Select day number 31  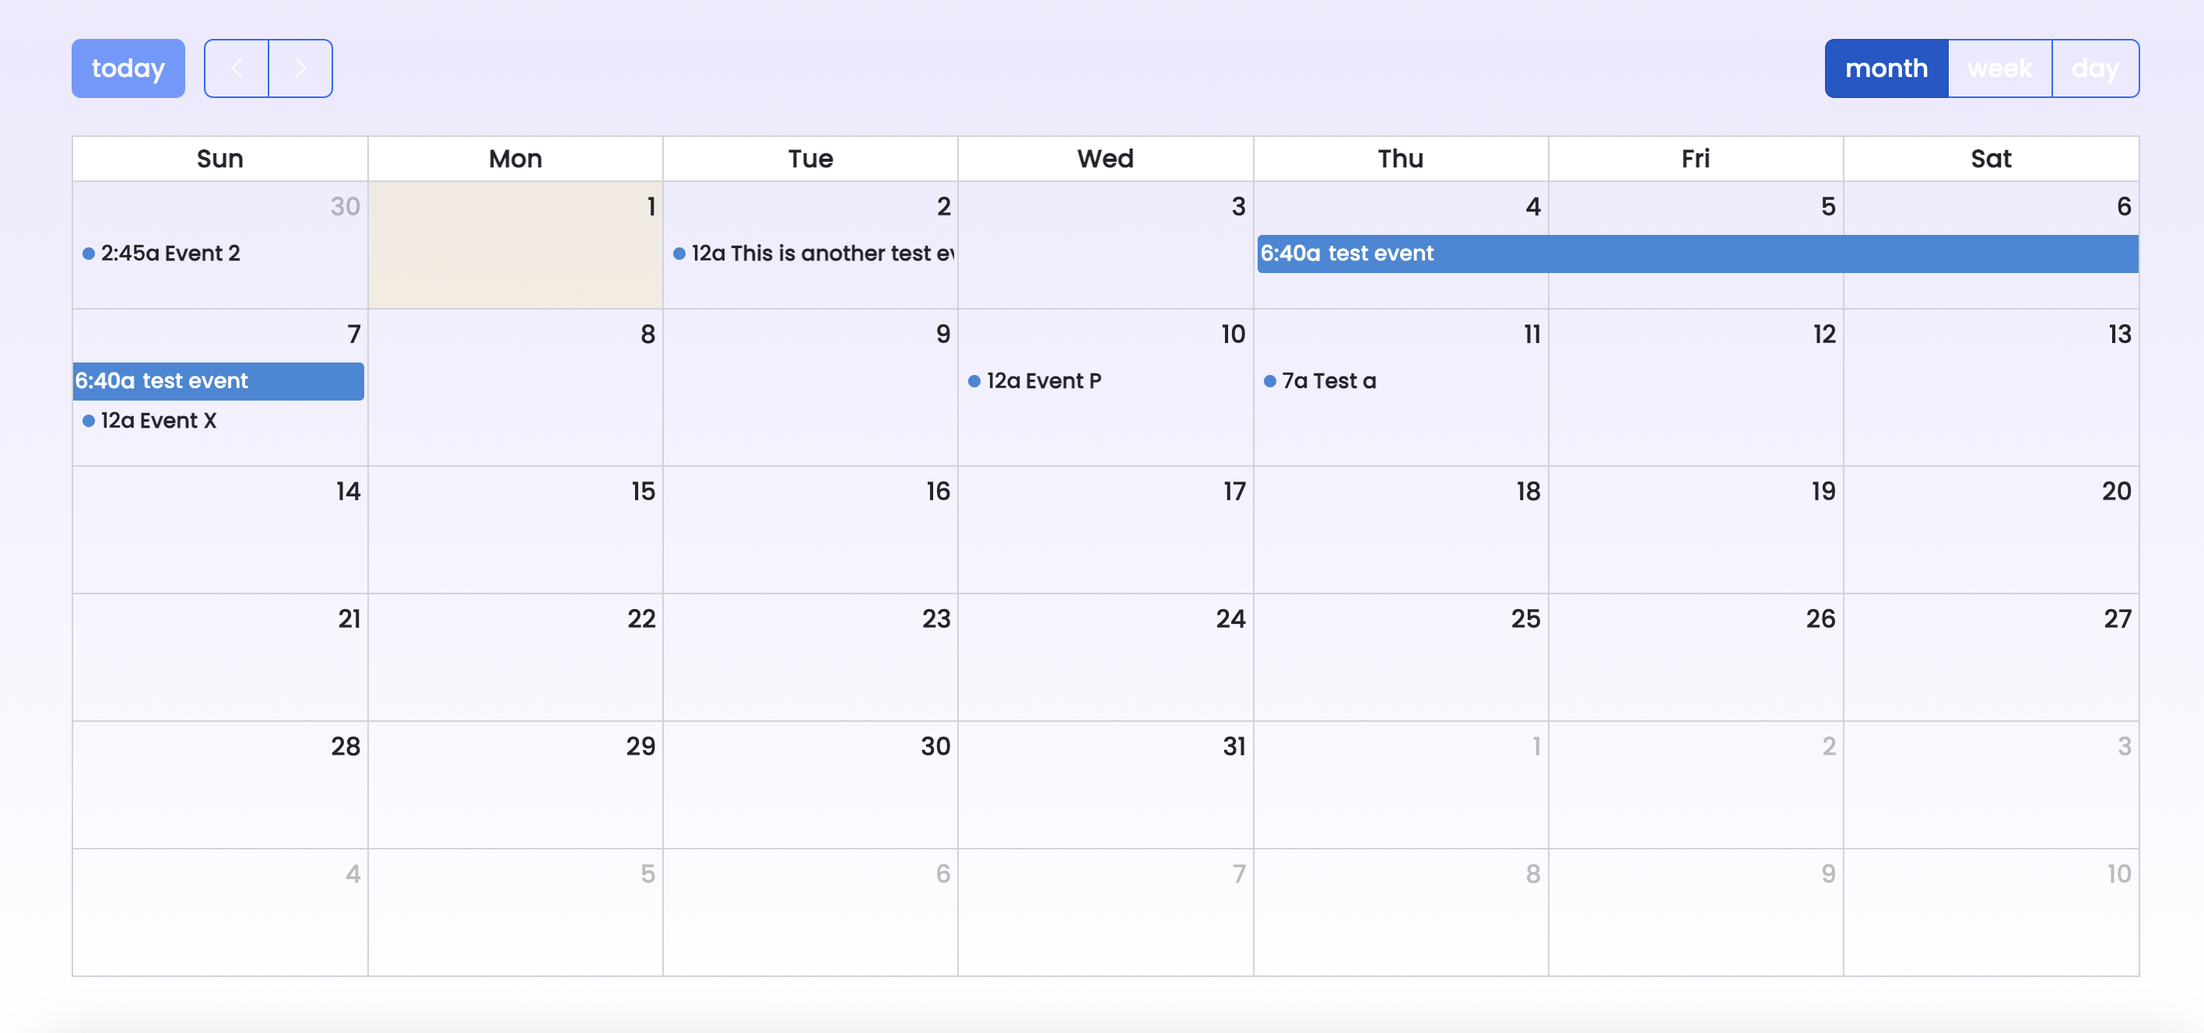click(x=1234, y=747)
